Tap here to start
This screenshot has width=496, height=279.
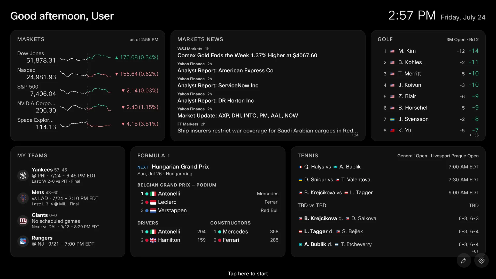tap(248, 274)
